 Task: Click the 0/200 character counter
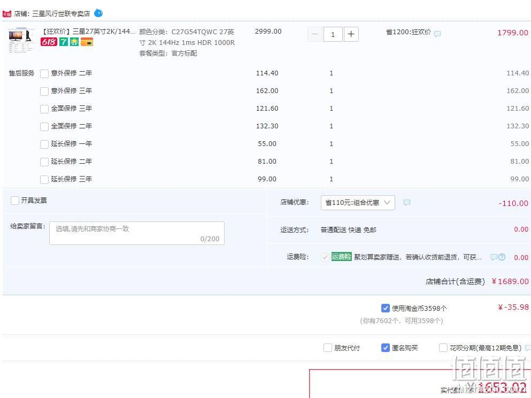click(x=210, y=239)
